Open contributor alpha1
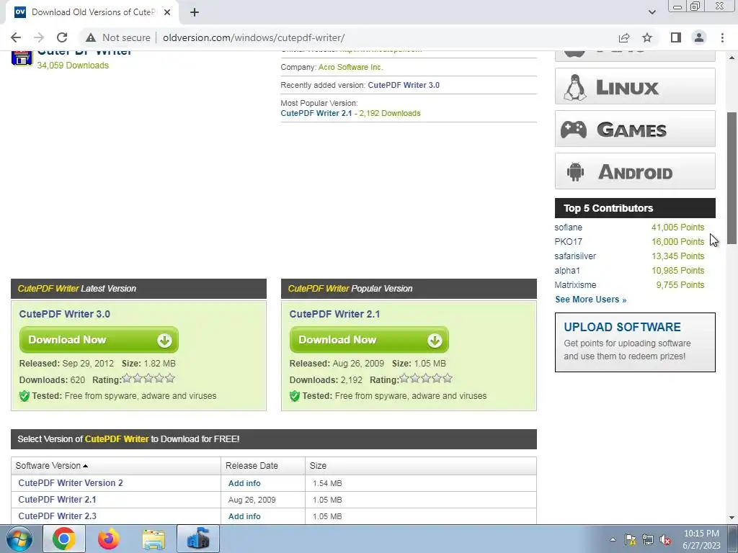 coord(567,271)
